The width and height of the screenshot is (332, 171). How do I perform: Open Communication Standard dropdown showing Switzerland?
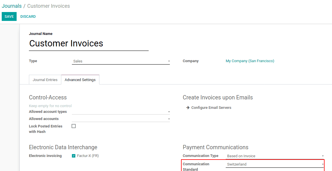275,164
